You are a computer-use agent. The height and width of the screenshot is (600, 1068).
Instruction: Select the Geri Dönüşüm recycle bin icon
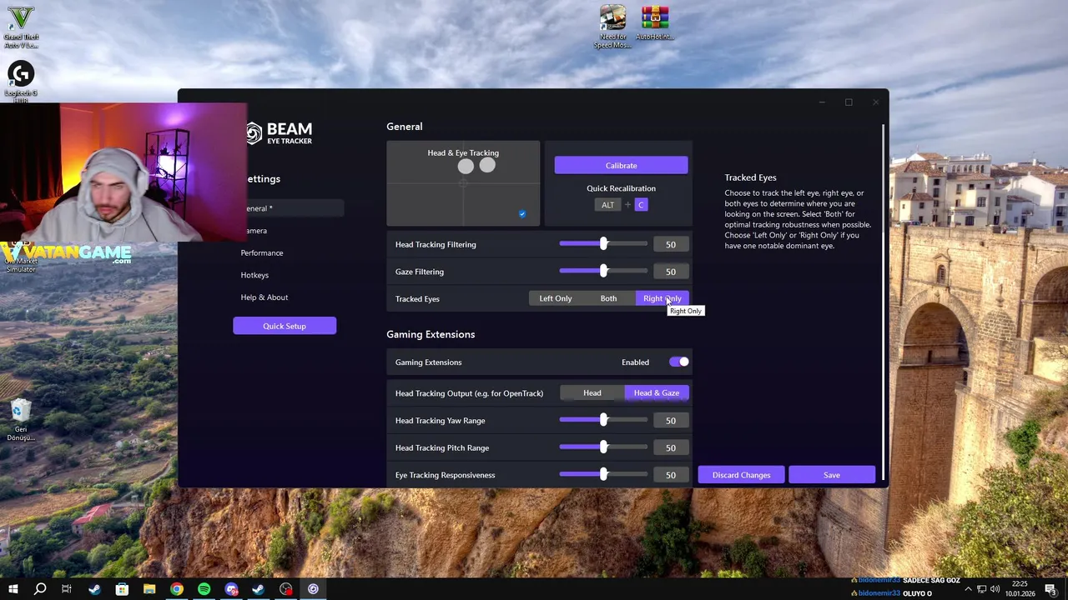21,420
